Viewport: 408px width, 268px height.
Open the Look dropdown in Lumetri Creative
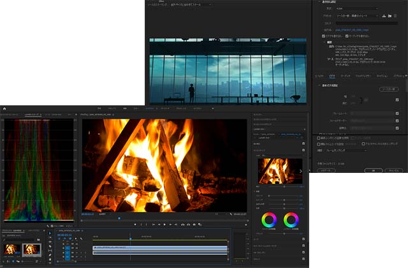coord(282,156)
